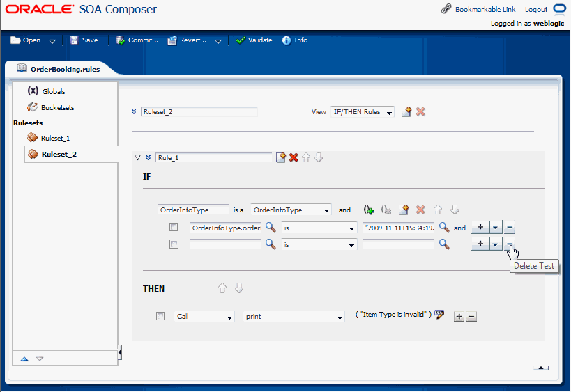Open the second test's operator dropdown
This screenshot has width=571, height=392.
click(319, 244)
